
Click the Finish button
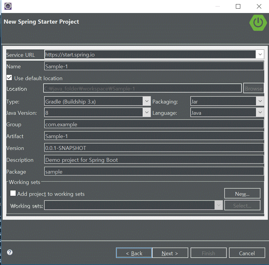click(208, 253)
